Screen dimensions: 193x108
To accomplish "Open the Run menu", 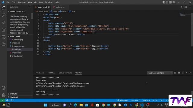I will coord(41,2).
